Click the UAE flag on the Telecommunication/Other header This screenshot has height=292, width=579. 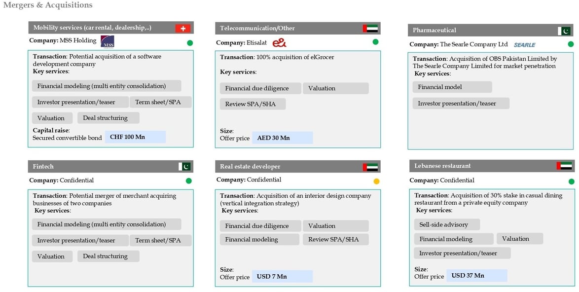pyautogui.click(x=370, y=29)
